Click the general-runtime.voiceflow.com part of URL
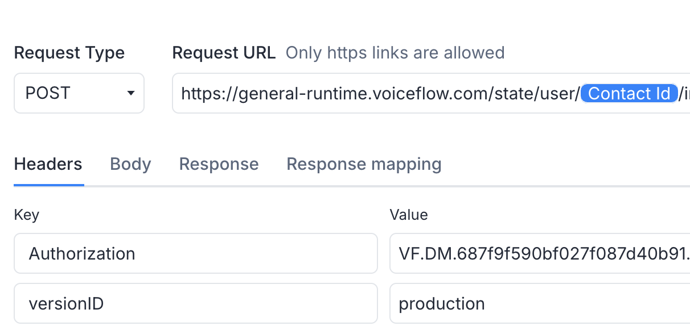The image size is (690, 326). 358,94
